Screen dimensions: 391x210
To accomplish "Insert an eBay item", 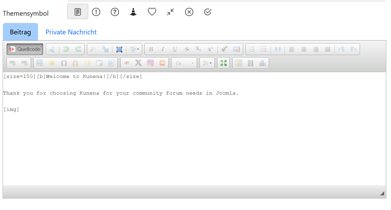I will [x=126, y=63].
